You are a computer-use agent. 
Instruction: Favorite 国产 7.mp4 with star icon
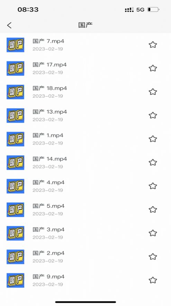(x=153, y=45)
